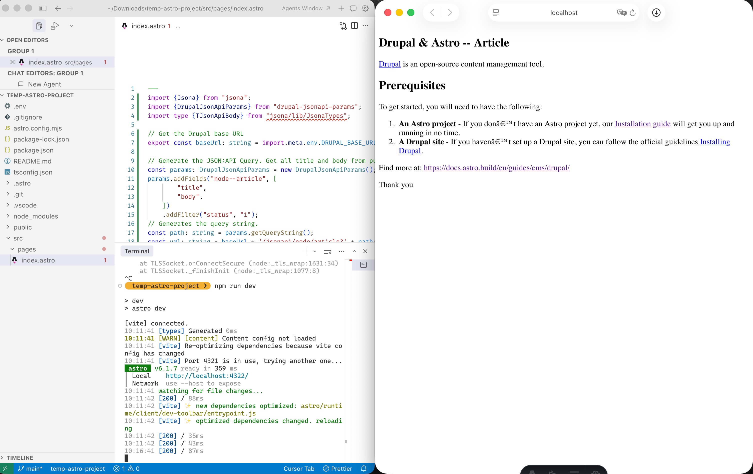This screenshot has width=753, height=474.
Task: Open the compare changes icon in the editor toolbar
Action: (x=343, y=25)
